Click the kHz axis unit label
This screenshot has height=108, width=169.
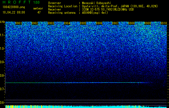point(2,22)
